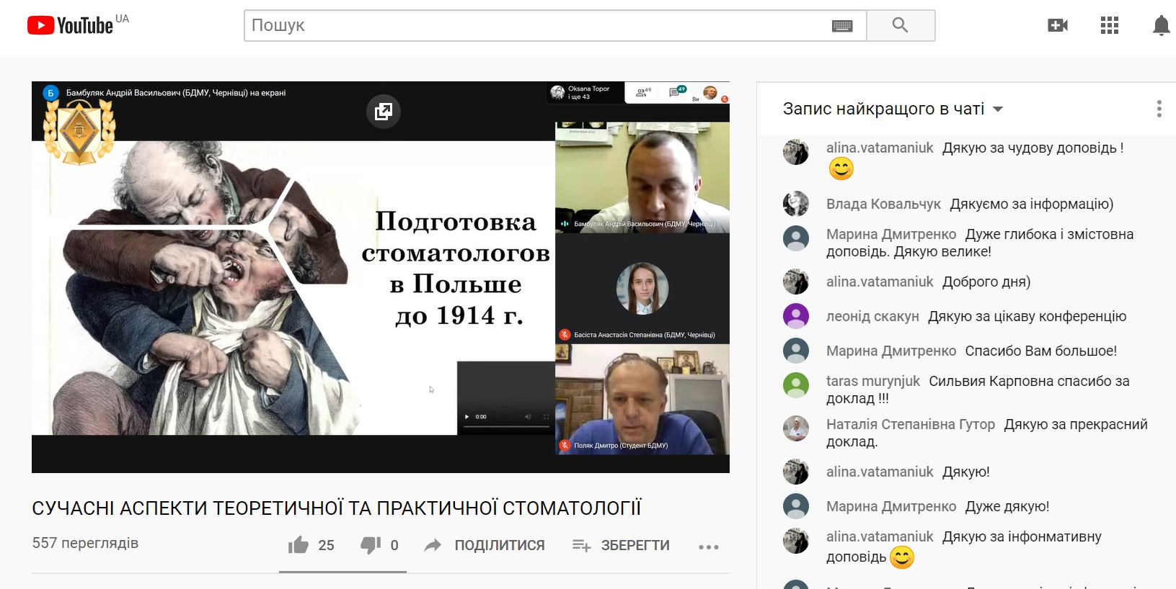Viewport: 1176px width, 589px height.
Task: Select Поляк Дмитро webcam thumbnail
Action: click(x=642, y=399)
